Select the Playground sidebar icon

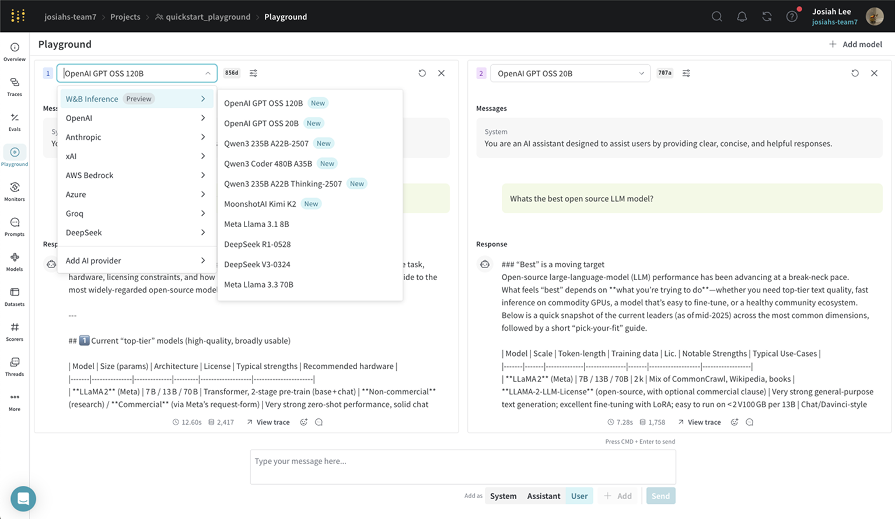(x=15, y=156)
